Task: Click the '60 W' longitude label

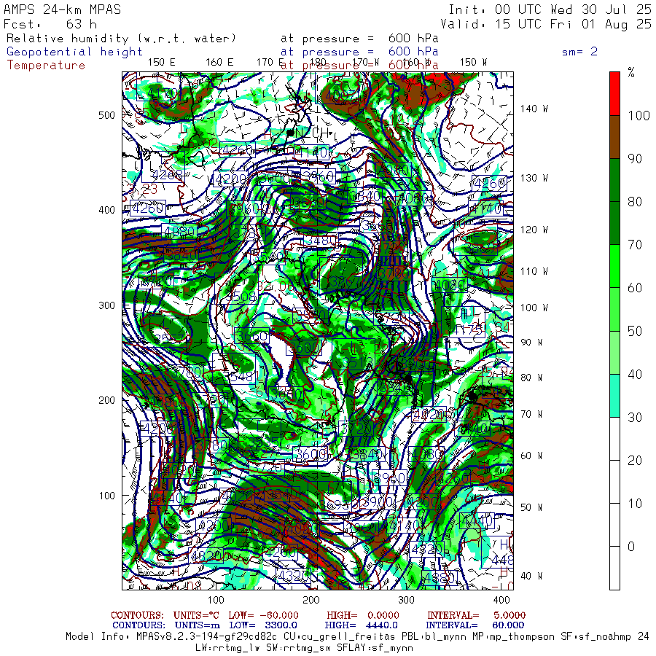Action: 531,456
